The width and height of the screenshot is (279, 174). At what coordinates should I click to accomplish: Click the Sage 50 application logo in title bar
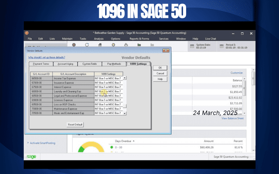tap(27, 33)
